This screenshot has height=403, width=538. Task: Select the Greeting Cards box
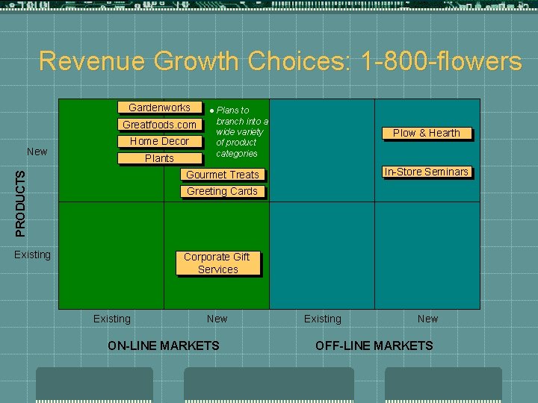click(x=223, y=191)
